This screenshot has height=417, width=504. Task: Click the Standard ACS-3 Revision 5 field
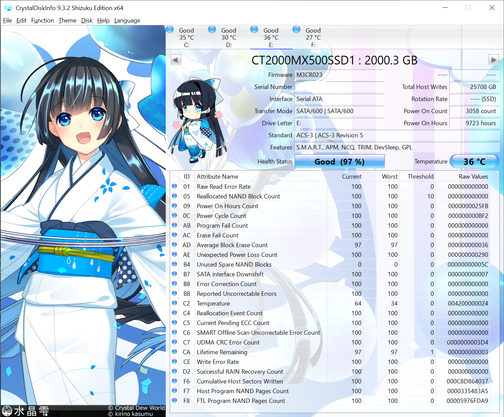point(397,135)
